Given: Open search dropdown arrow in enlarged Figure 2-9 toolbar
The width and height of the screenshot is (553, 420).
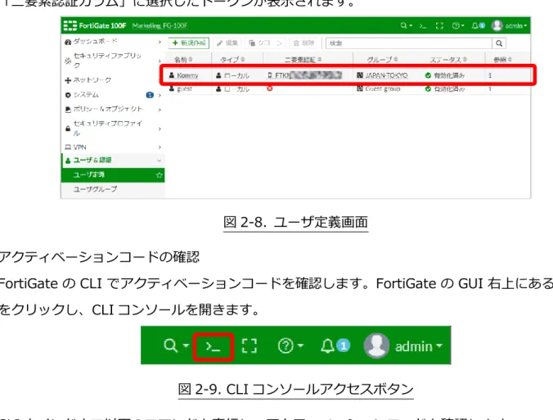Looking at the screenshot, I should 186,345.
